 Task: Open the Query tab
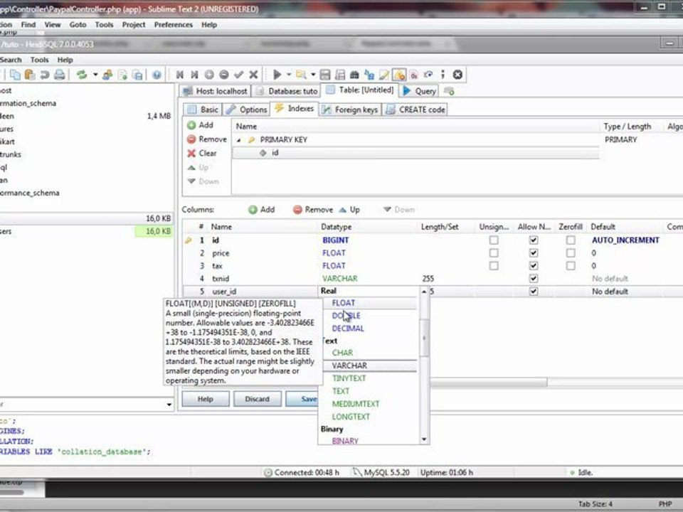(x=420, y=91)
